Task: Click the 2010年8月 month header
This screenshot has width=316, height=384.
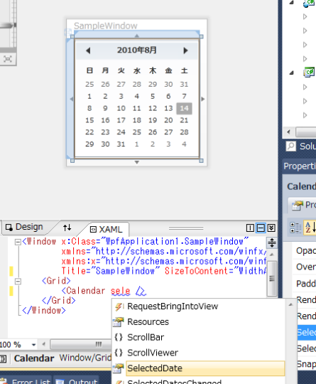Action: coord(137,50)
